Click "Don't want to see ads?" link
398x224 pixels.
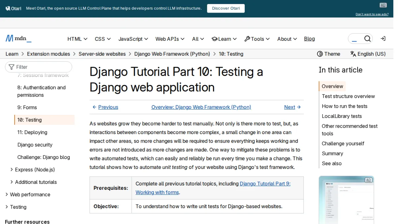click(372, 14)
